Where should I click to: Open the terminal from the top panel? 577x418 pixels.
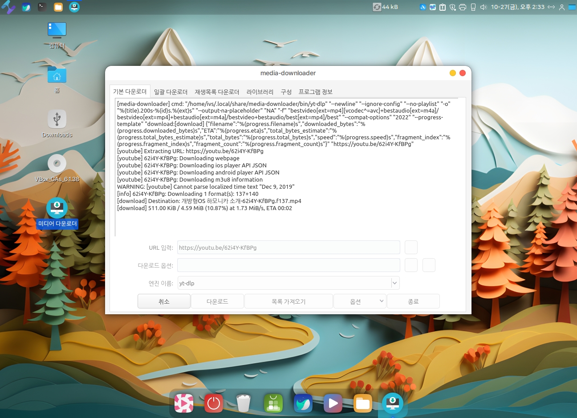coord(42,7)
